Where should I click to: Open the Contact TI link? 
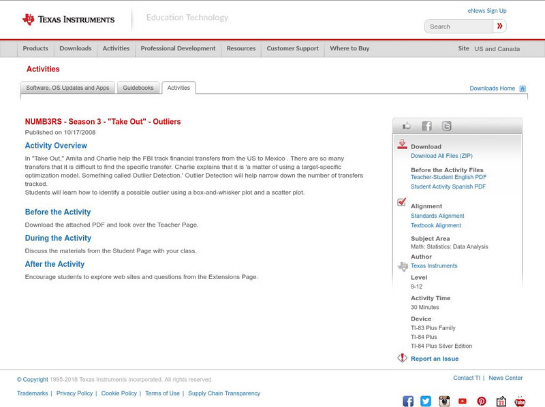click(467, 378)
